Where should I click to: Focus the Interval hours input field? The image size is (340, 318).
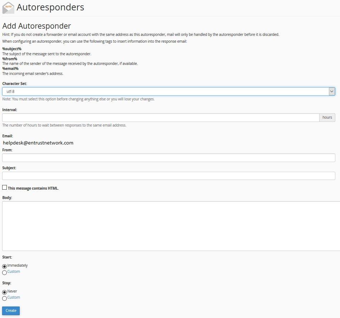click(161, 118)
